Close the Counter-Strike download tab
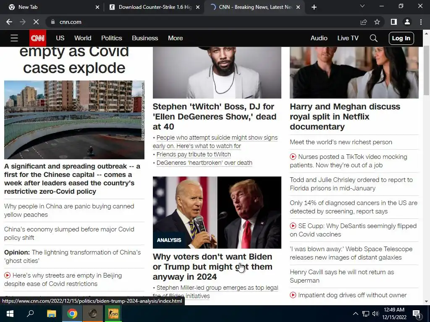Viewport: 430px width, 322px height. (198, 7)
